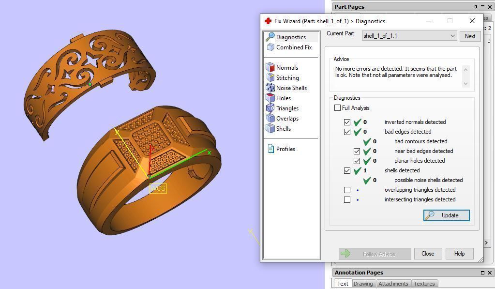
Task: Click the Overlaps icon
Action: [x=270, y=118]
